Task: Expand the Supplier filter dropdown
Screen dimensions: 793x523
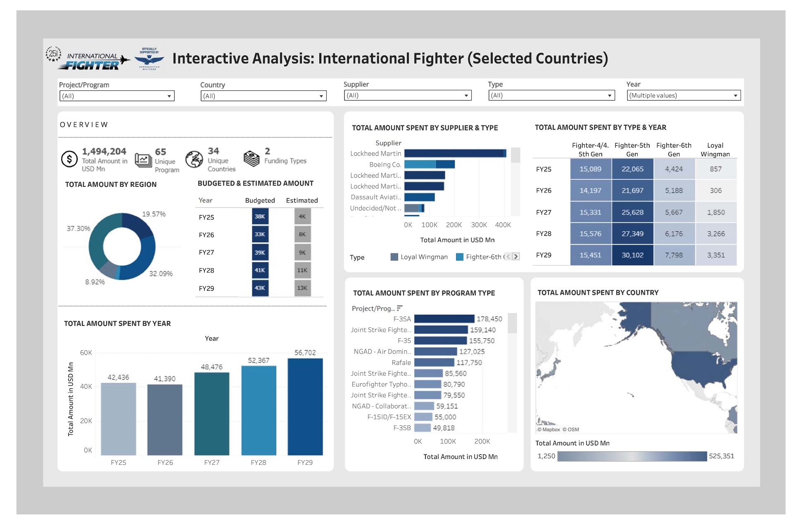Action: (x=466, y=96)
